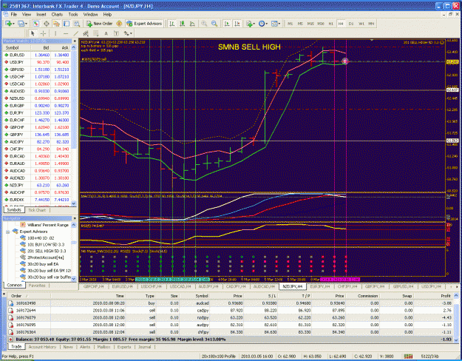
Task: Click the New Order button
Action: (100, 24)
